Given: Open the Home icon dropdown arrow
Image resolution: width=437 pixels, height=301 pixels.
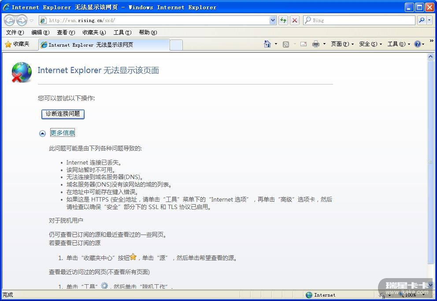Looking at the screenshot, I should [276, 44].
